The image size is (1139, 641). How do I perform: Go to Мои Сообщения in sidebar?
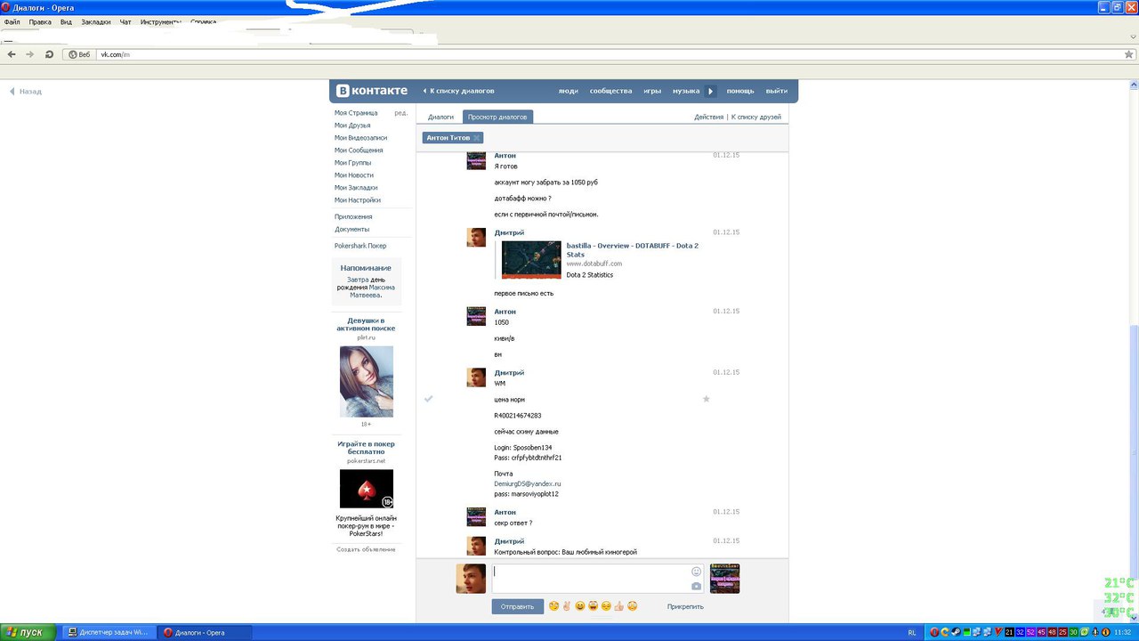click(359, 150)
